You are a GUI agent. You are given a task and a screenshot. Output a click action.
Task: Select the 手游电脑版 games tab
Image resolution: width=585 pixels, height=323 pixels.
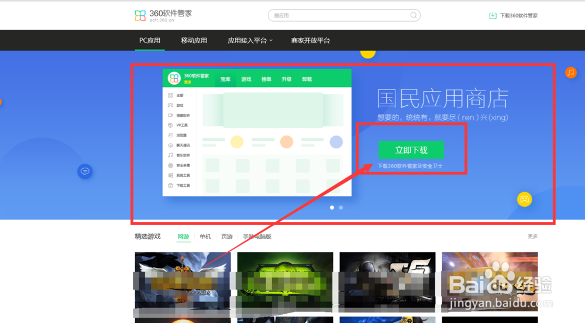(x=257, y=237)
